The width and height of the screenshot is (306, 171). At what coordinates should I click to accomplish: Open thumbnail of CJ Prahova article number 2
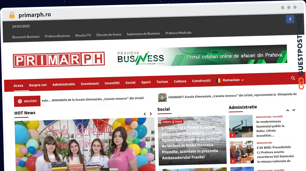(x=241, y=152)
